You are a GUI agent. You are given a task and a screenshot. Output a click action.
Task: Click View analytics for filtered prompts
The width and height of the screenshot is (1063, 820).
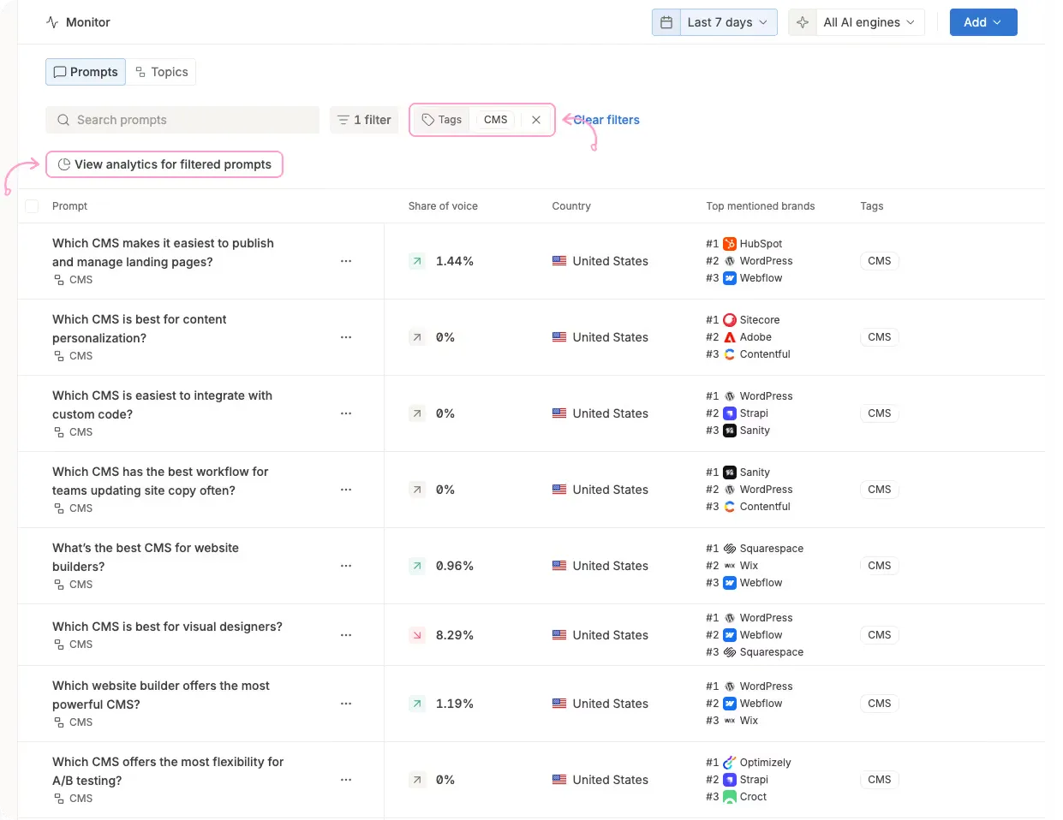tap(164, 164)
